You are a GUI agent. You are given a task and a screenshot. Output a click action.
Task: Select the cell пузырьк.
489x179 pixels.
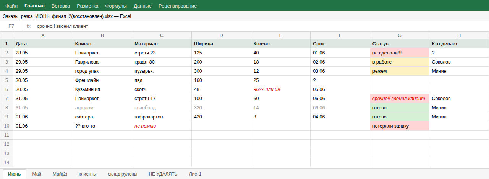coord(162,71)
